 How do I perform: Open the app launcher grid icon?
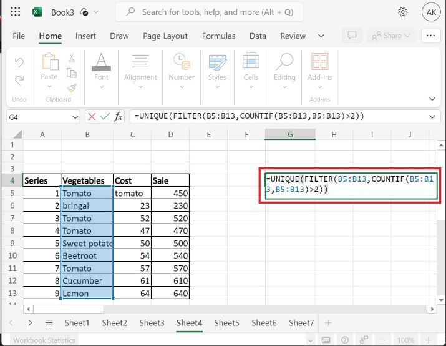tap(16, 12)
